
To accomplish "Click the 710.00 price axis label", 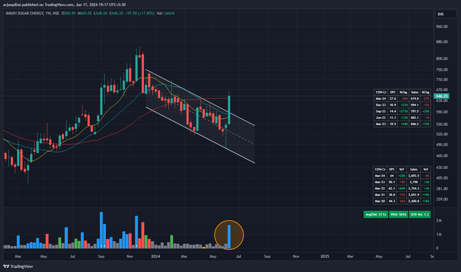I will pos(442,80).
